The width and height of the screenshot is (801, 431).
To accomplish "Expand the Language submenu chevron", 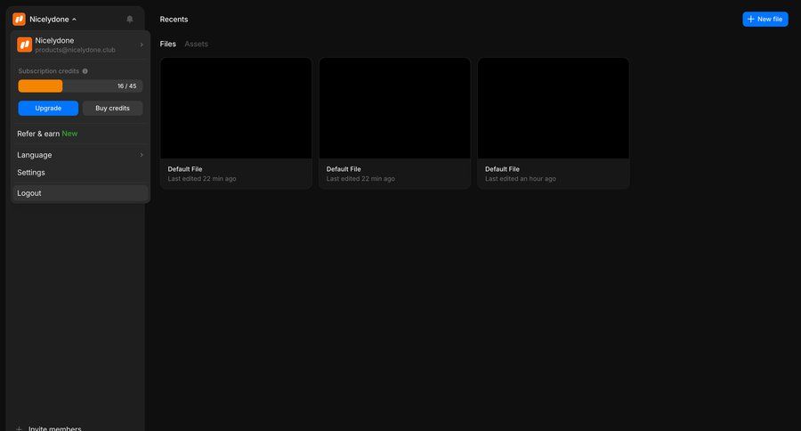I will tap(142, 155).
